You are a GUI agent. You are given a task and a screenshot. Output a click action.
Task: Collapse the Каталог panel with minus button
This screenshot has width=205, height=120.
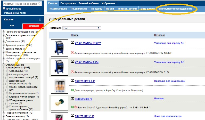(x=40, y=20)
